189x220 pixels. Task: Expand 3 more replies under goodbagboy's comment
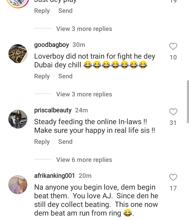[84, 94]
